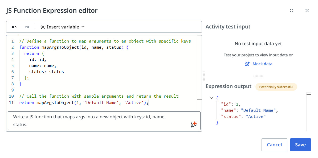The height and width of the screenshot is (158, 318).
Task: Click the Activity test input heading
Action: 228,27
